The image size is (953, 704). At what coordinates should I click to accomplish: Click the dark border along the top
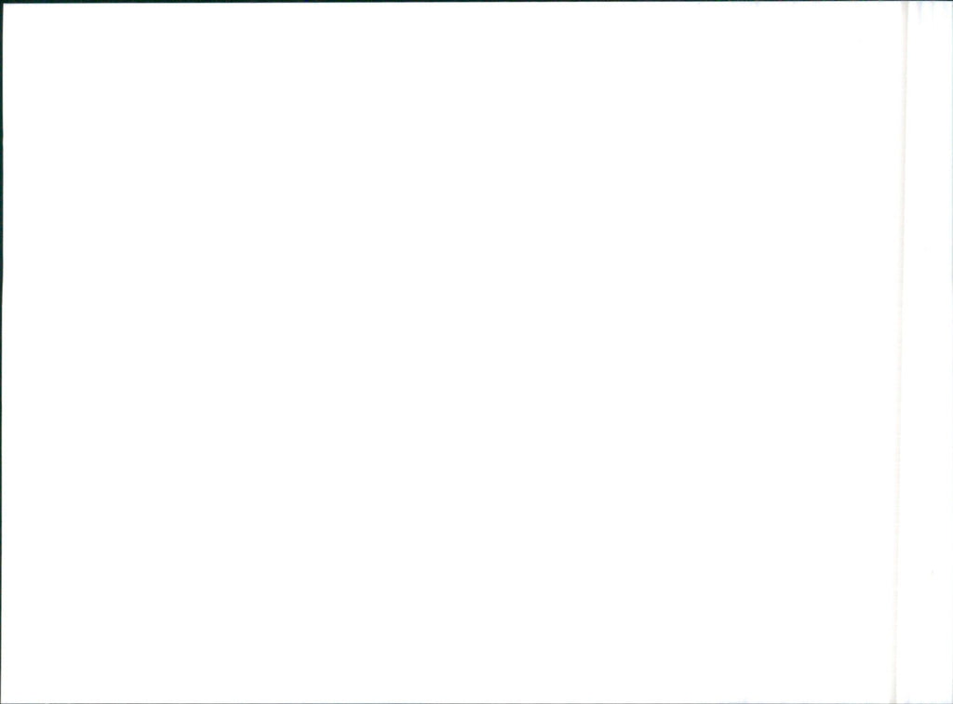(476, 1)
